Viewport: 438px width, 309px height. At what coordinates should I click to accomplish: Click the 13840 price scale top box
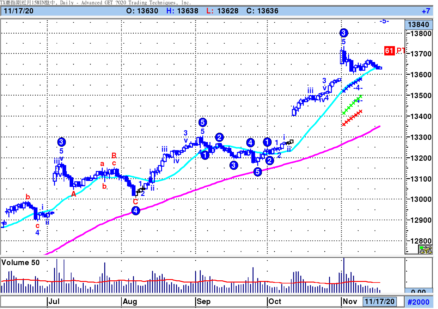418,25
